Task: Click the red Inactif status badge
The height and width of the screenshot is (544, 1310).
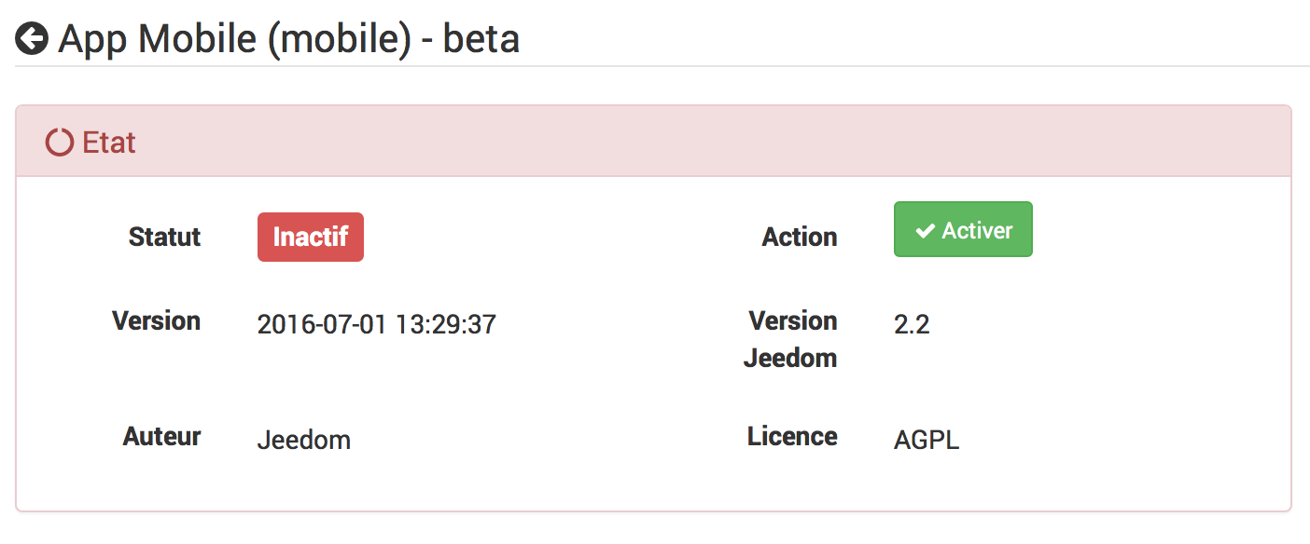Action: pos(311,237)
